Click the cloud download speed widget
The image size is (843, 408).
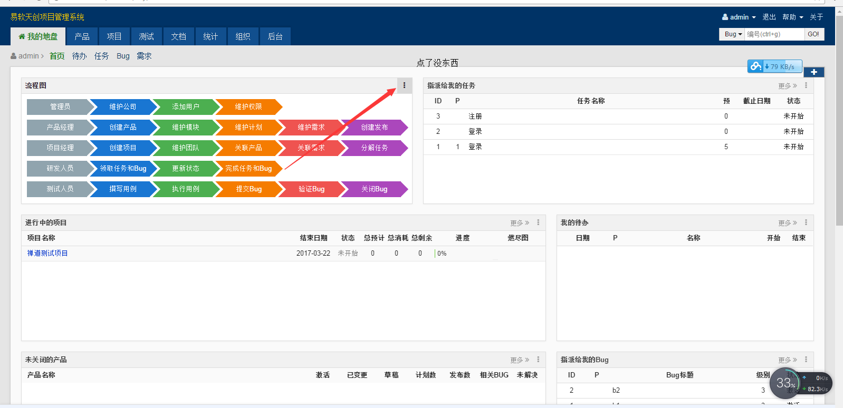774,66
